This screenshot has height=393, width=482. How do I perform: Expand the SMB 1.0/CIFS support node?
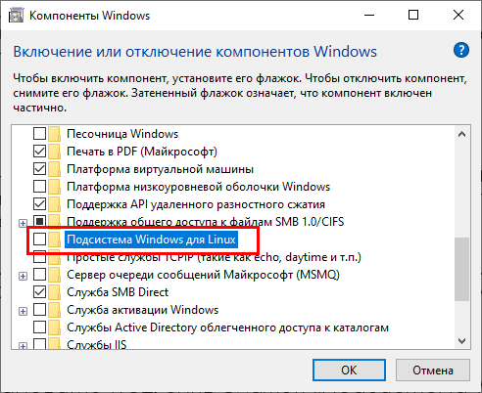(x=23, y=224)
